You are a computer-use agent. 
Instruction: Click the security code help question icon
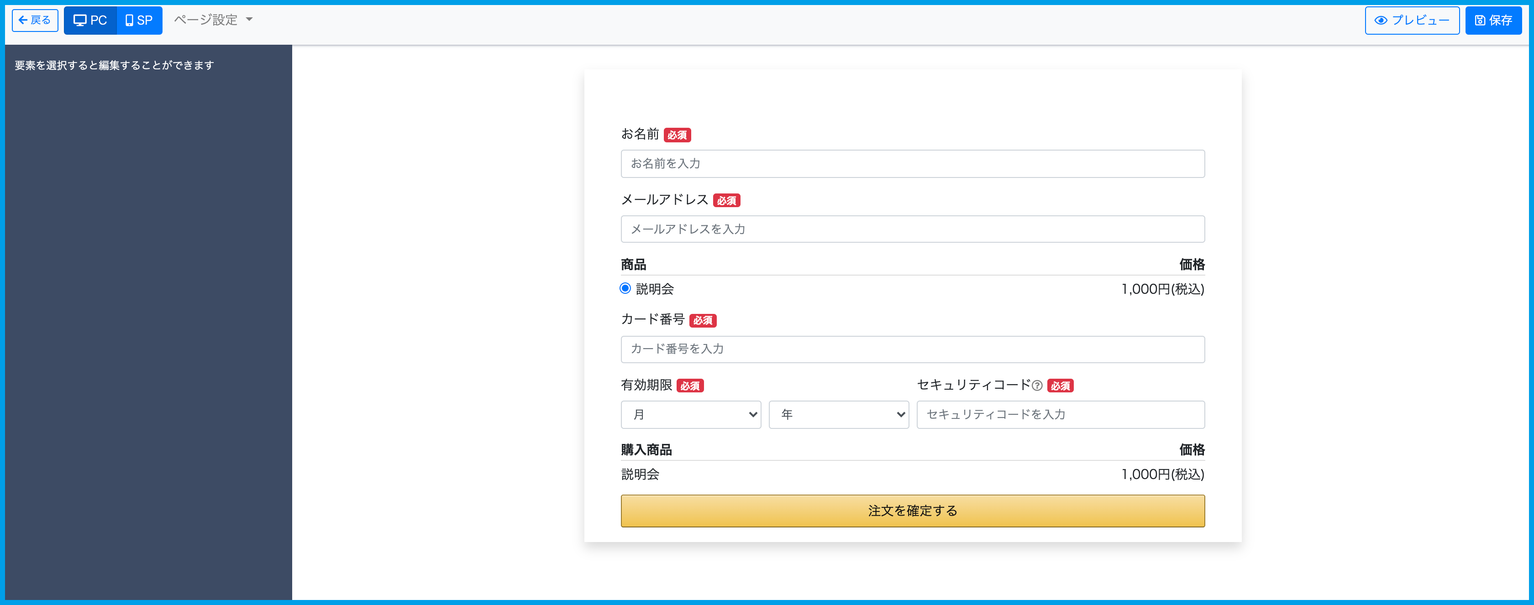coord(1037,386)
